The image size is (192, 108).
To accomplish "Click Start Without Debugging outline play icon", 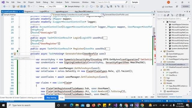I will coord(83,6).
